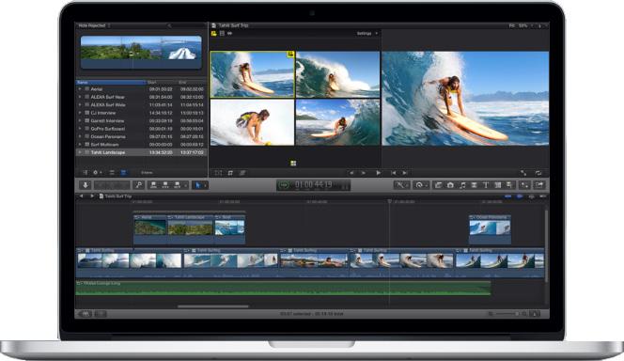Screen dimensions: 624x361
Task: Select the Garrett Interview clip
Action: 141,120
